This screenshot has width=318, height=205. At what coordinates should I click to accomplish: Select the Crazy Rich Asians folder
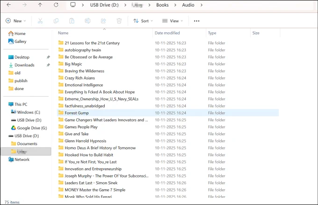[x=79, y=78]
